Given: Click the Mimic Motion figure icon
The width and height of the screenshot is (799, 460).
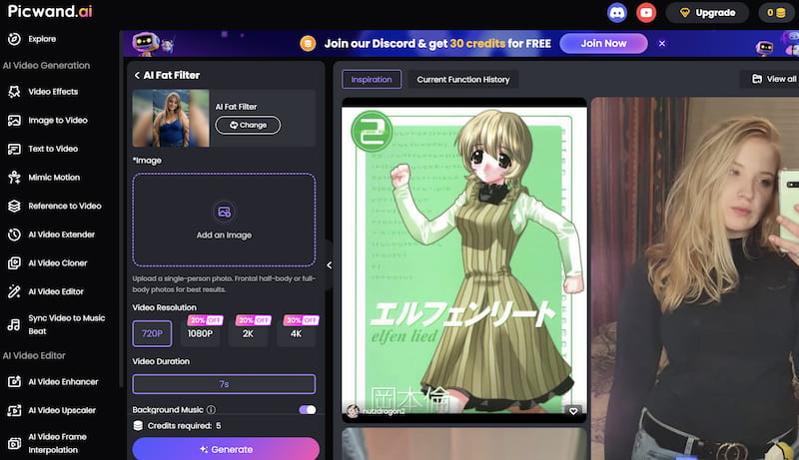Looking at the screenshot, I should pos(14,177).
